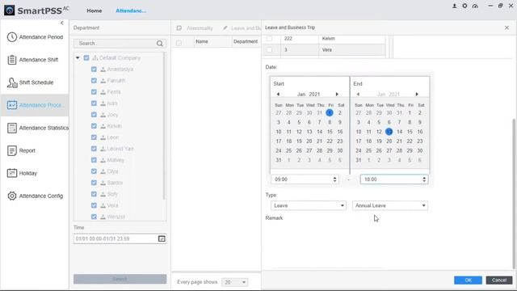
Task: Click the Search button under Time
Action: pos(120,279)
